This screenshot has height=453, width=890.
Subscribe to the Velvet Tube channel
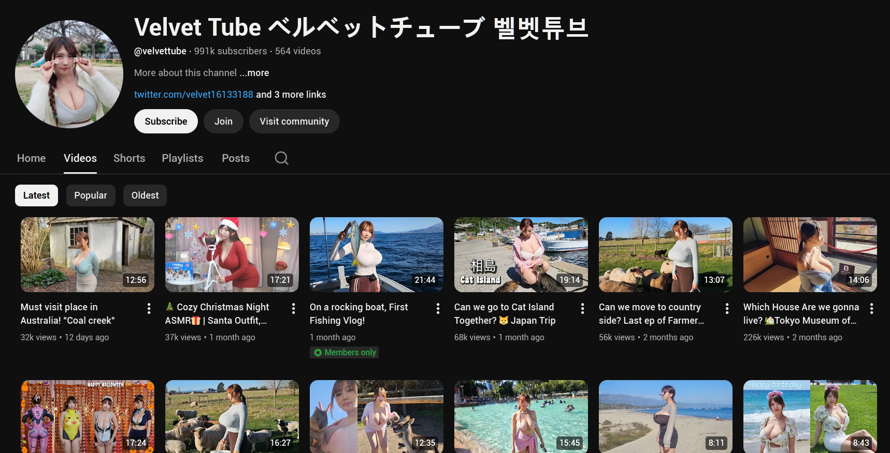(166, 122)
